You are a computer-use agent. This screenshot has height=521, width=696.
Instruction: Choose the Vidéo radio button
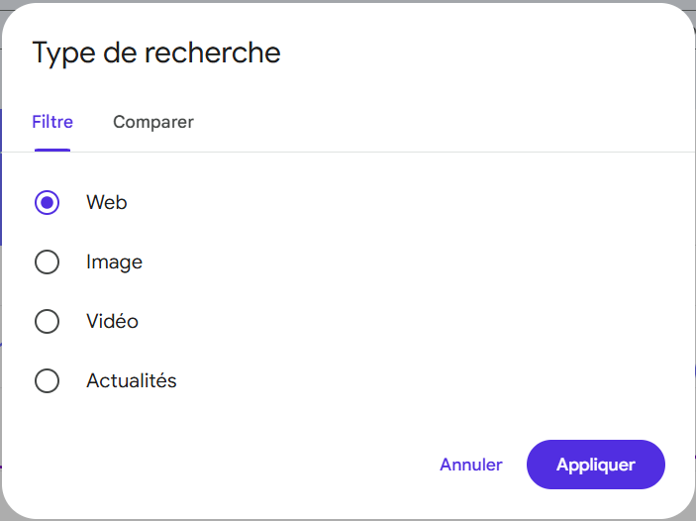pyautogui.click(x=47, y=321)
